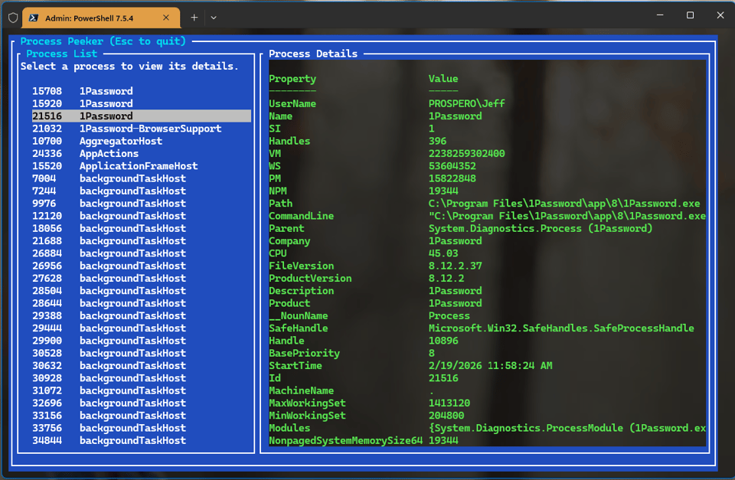The height and width of the screenshot is (480, 735).
Task: Click the PowerShell icon in the tab
Action: point(34,17)
